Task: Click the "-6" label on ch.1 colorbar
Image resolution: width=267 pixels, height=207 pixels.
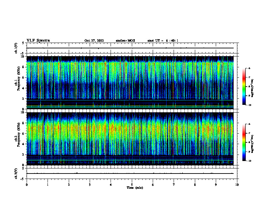Action: [249, 68]
